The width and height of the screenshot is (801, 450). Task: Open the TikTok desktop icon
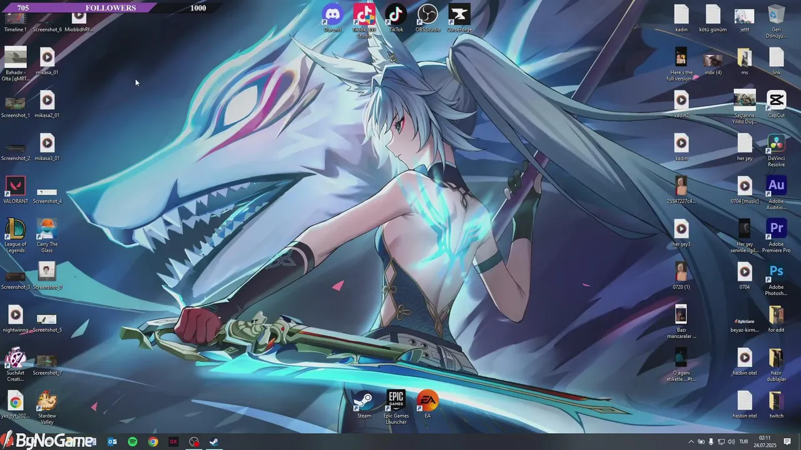(x=396, y=17)
